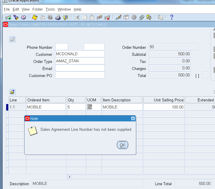215x189 pixels.
Task: Click the Charges field showing 0.00
Action: tap(170, 68)
